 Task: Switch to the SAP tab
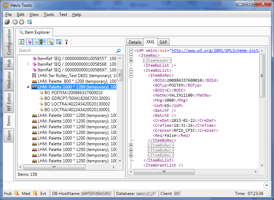[163, 42]
